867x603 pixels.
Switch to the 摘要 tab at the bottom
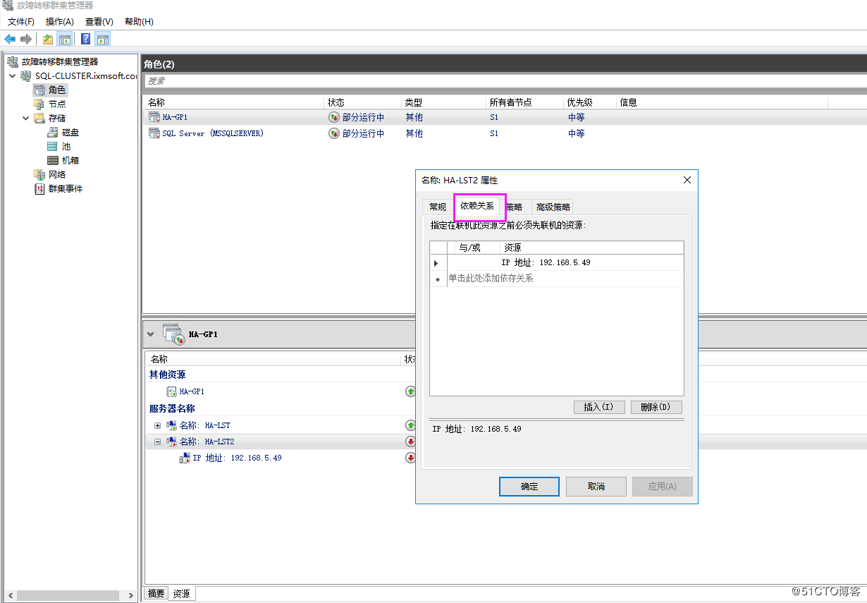155,593
